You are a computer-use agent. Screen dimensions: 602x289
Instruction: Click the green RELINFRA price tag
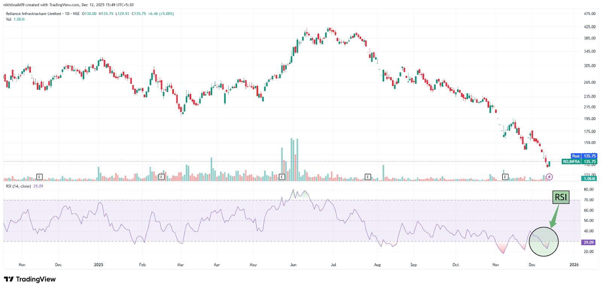571,162
